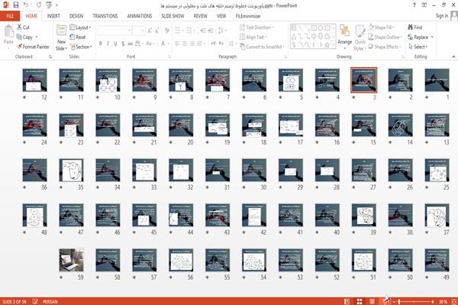The width and height of the screenshot is (458, 305).
Task: Switch to the ANIMATIONS tab
Action: click(x=140, y=16)
